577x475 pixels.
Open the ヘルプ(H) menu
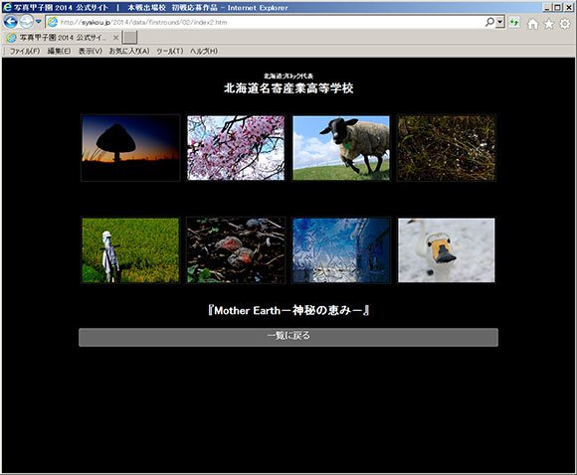204,51
